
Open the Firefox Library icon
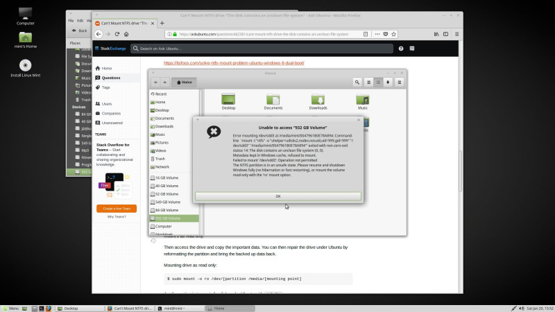[436, 34]
